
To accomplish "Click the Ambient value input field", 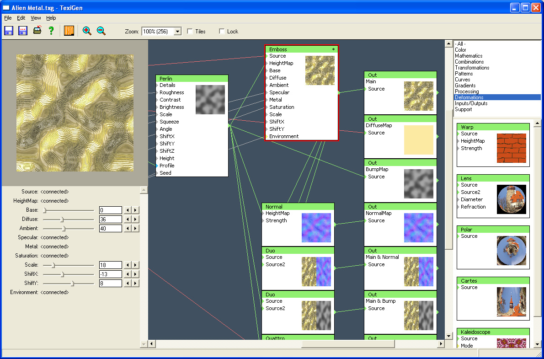I will point(110,228).
